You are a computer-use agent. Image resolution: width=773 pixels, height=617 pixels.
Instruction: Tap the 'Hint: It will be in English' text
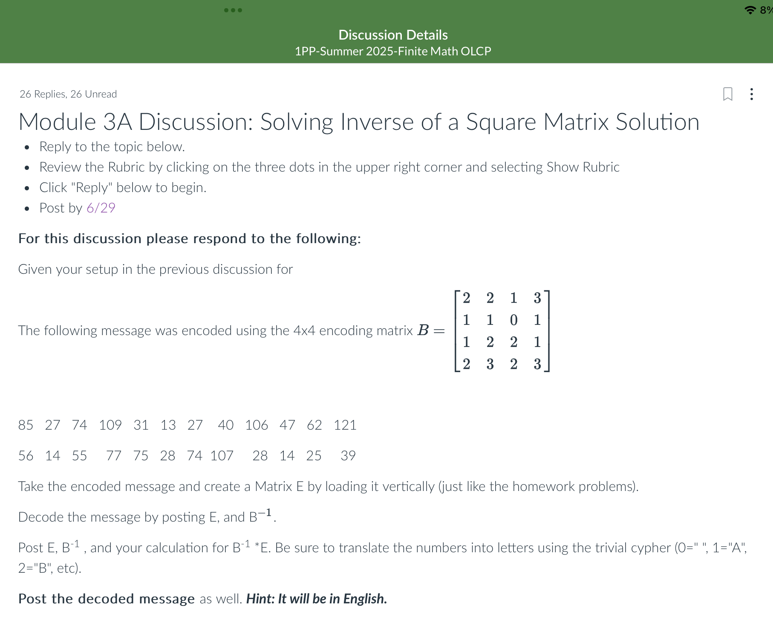[316, 599]
